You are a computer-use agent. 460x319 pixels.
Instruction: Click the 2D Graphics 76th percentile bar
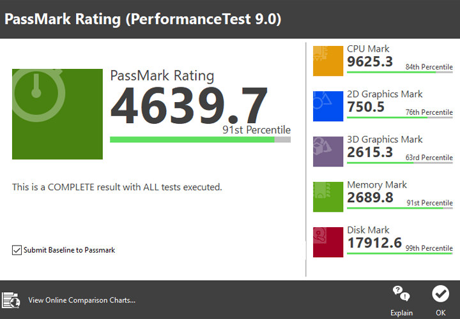coord(399,117)
